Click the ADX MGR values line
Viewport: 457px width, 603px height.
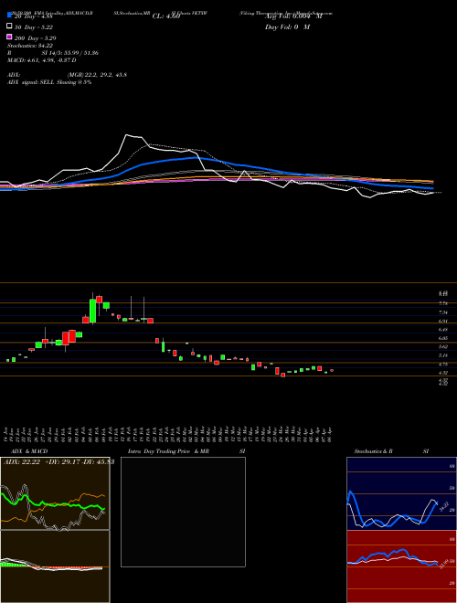(67, 75)
